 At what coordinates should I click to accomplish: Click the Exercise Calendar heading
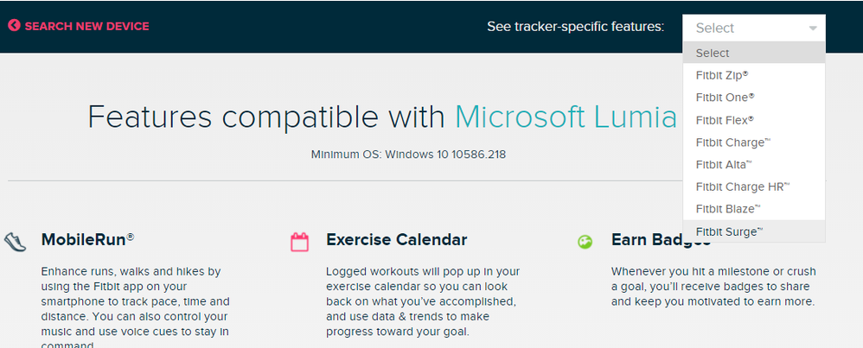coord(396,240)
